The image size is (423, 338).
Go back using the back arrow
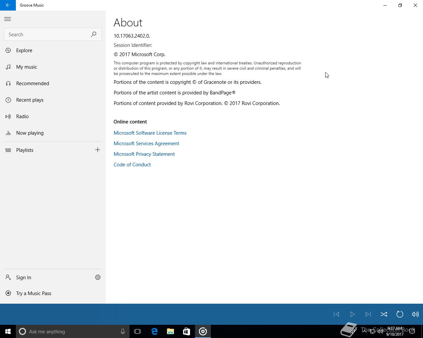(x=8, y=5)
